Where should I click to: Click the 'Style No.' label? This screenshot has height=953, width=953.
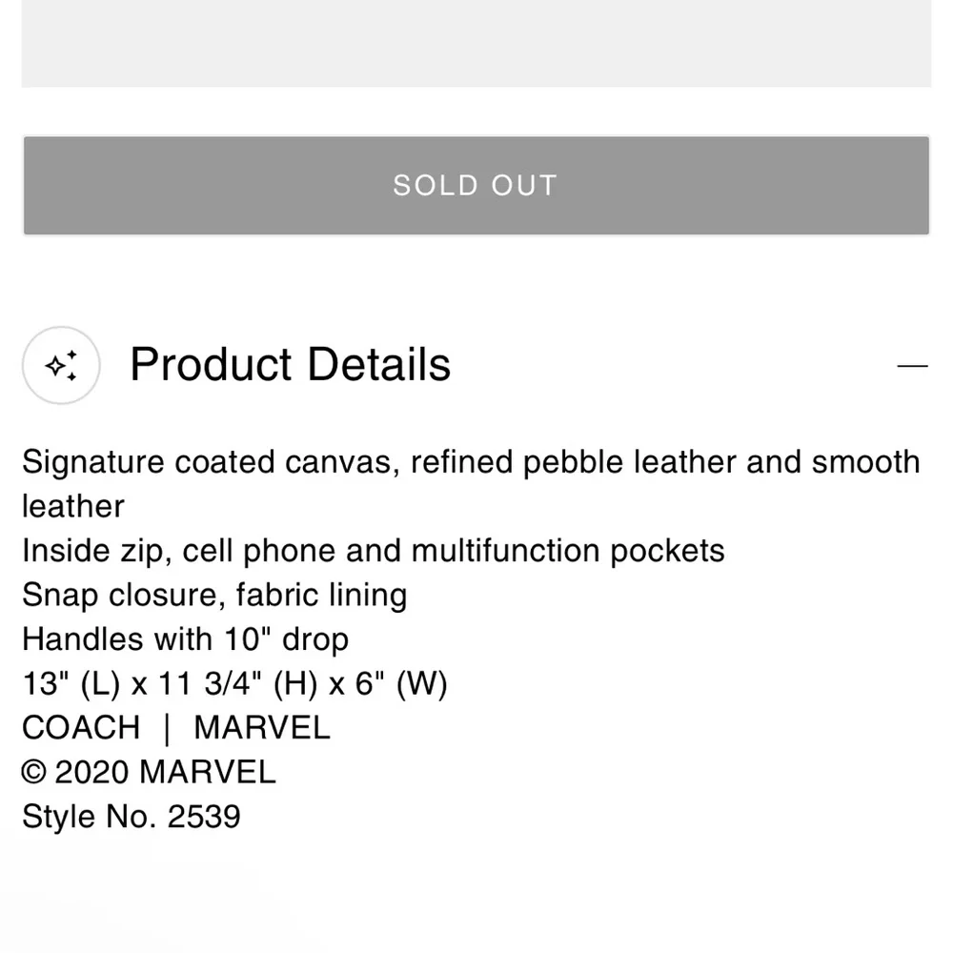coord(90,817)
